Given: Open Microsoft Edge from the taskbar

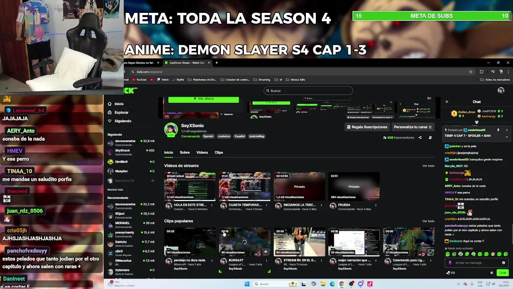Looking at the screenshot, I should [x=332, y=284].
